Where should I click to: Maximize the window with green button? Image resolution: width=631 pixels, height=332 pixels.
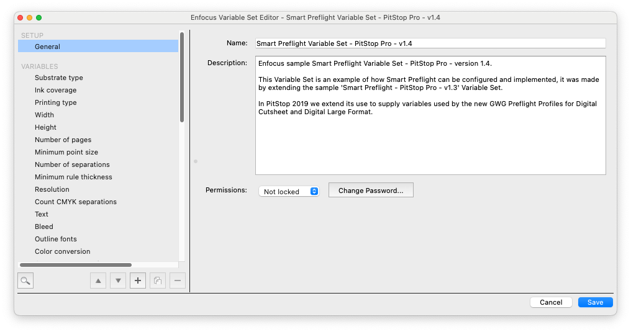tap(39, 17)
